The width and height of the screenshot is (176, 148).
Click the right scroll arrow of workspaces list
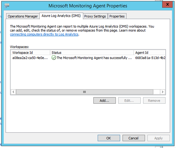[x=163, y=92]
